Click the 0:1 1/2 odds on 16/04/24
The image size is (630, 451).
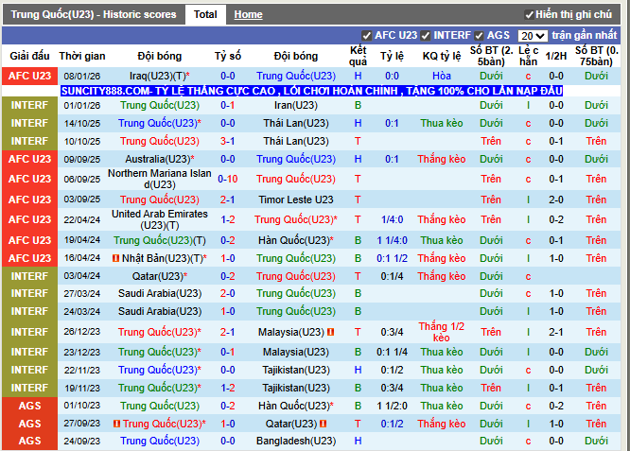[392, 258]
